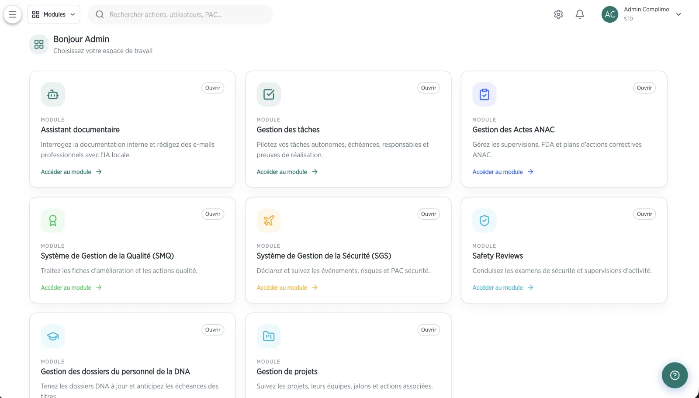Click the SMQ description about fiches d'amélioration
This screenshot has width=699, height=398.
tap(119, 271)
